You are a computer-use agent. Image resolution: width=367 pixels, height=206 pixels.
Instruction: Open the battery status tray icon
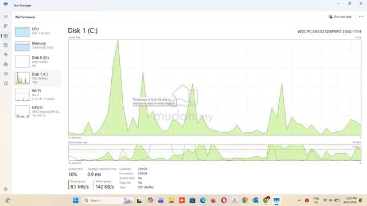[x=337, y=200]
